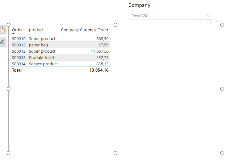Select order S00012 in the 11 067,50 row
The width and height of the screenshot is (231, 166).
click(x=19, y=51)
